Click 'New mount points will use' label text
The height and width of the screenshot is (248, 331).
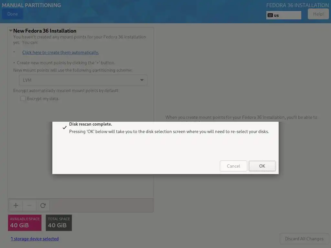tap(73, 70)
